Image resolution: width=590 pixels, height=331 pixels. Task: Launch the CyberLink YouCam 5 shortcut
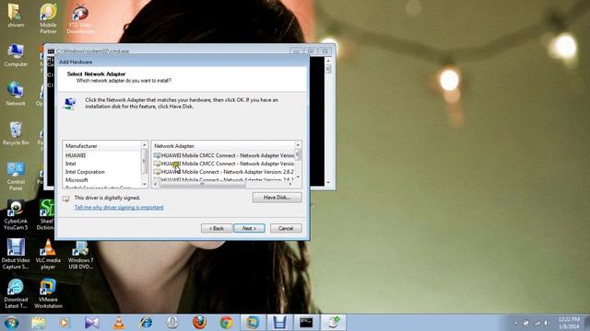(x=16, y=215)
